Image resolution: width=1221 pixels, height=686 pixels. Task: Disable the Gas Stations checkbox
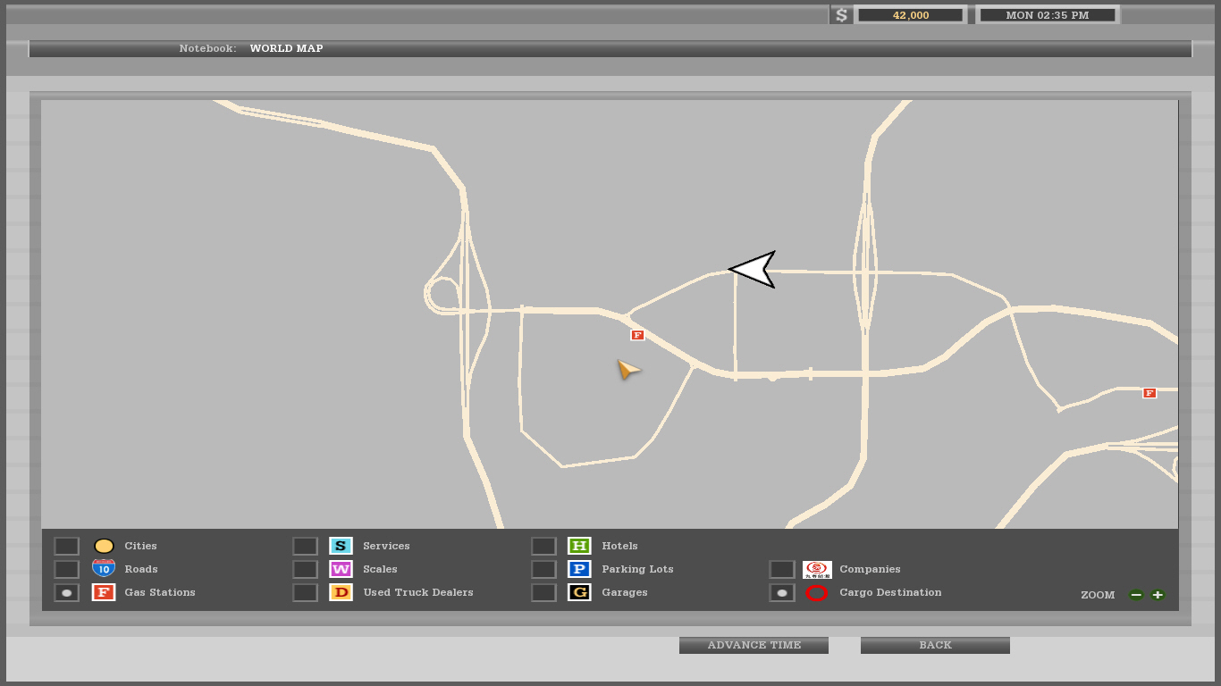(67, 592)
